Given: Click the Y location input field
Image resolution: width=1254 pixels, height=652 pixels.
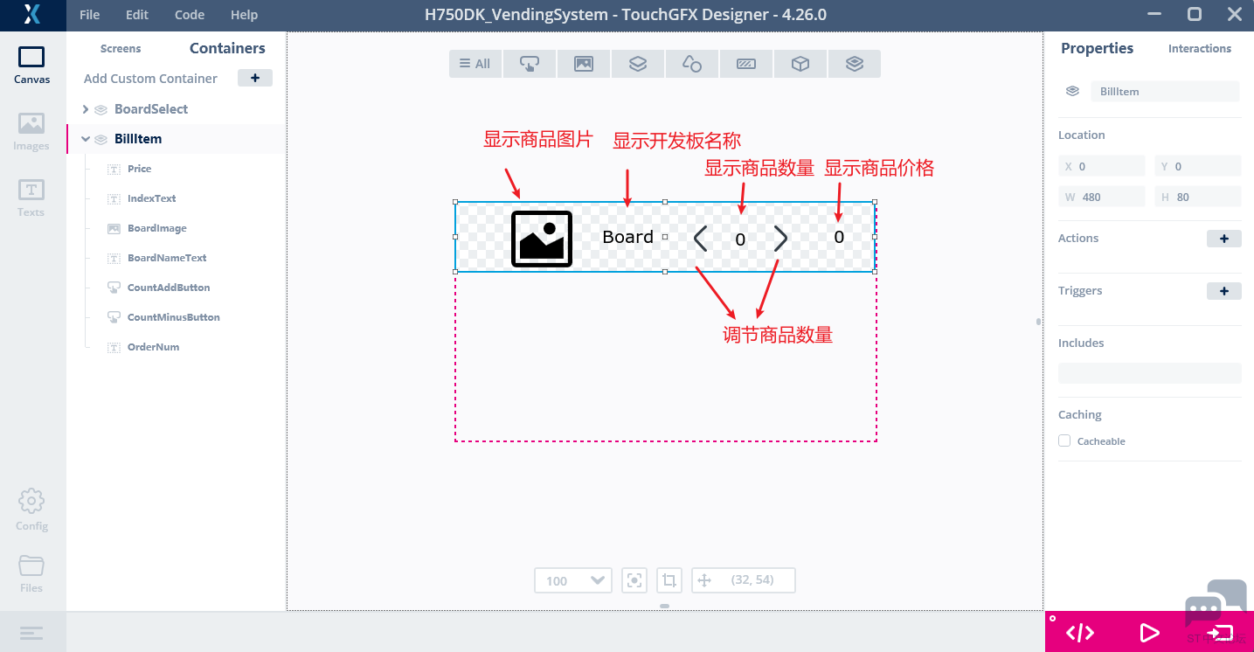Looking at the screenshot, I should 1198,166.
